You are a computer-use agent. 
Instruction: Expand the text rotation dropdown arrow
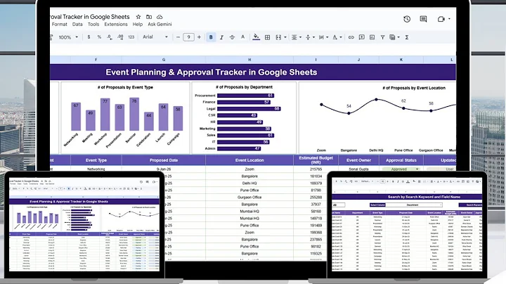341,37
